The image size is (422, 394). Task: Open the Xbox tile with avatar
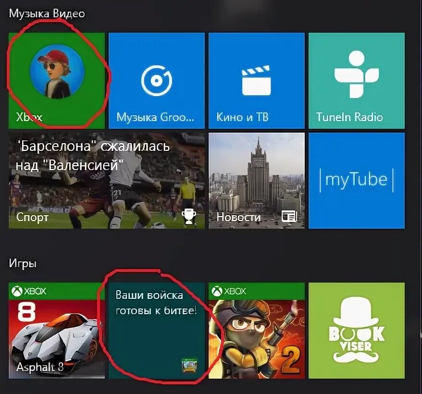point(57,80)
